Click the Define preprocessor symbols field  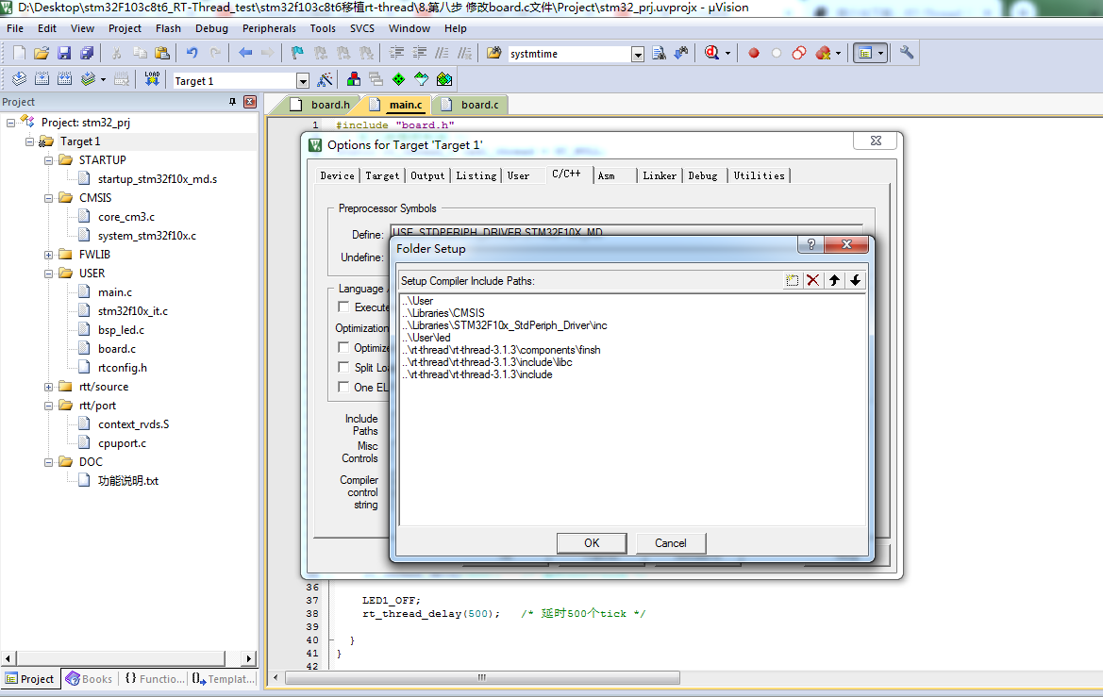(x=627, y=231)
